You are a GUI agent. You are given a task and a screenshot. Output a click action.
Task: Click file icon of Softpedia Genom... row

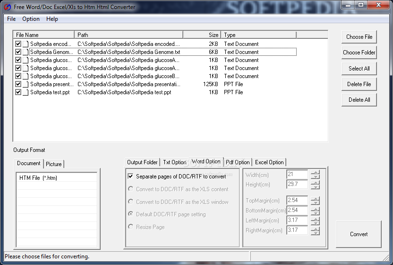tap(26, 52)
